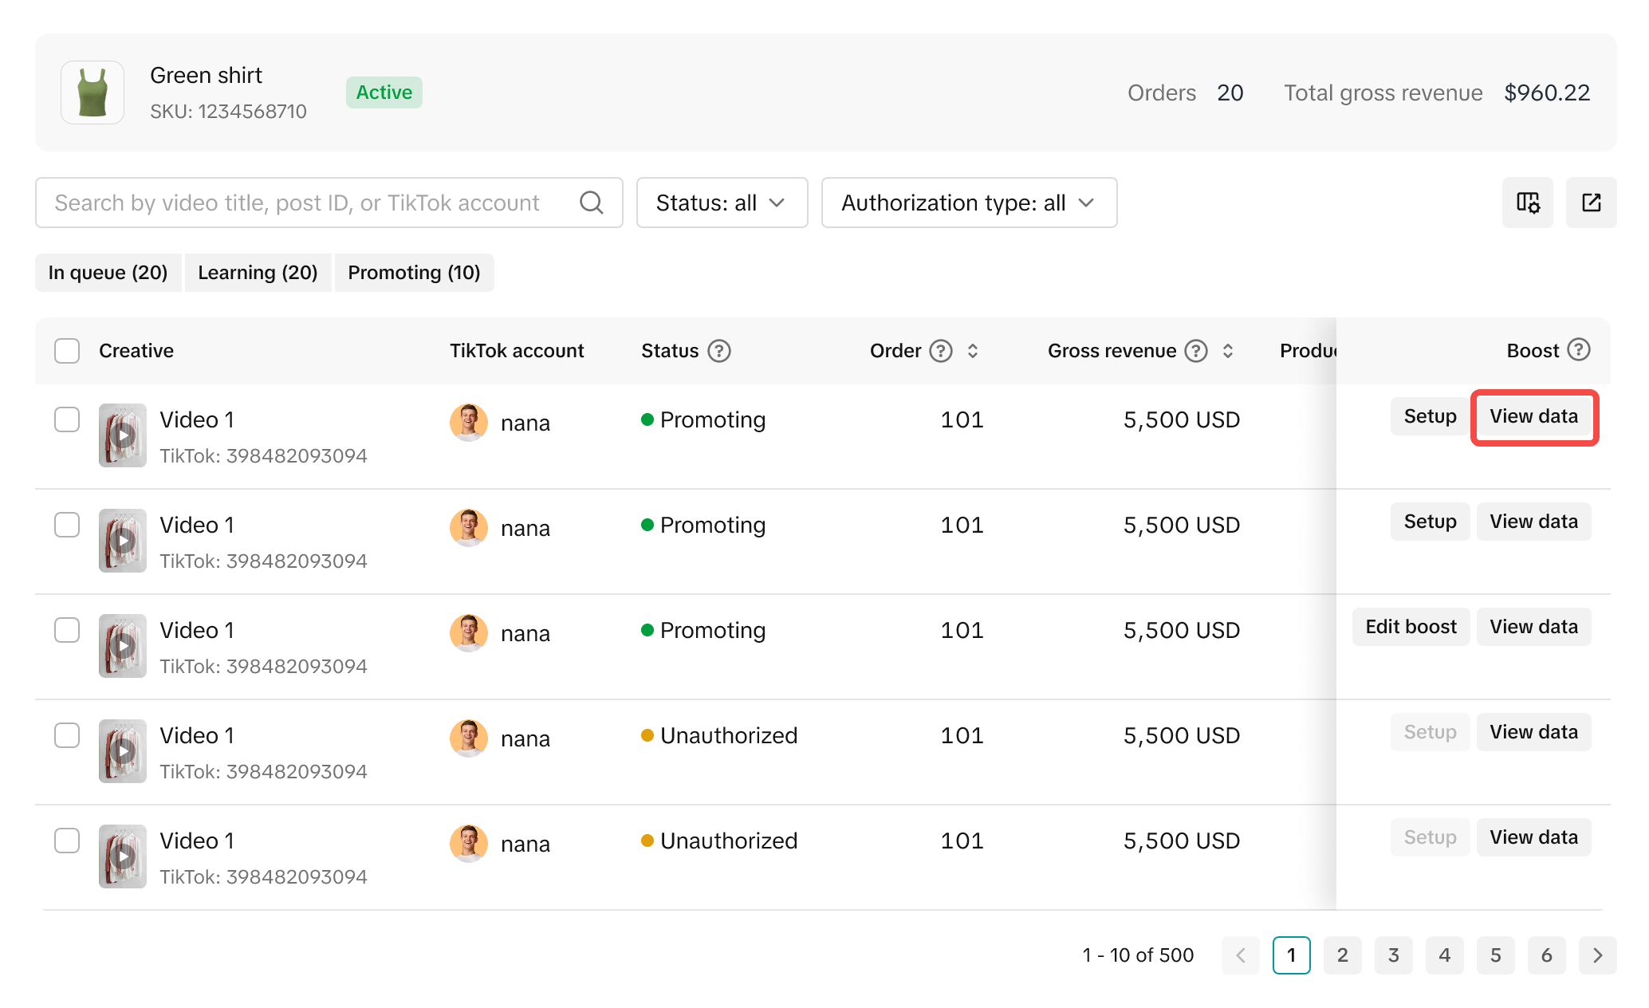Toggle the select-all Creative checkbox
This screenshot has height=1008, width=1649.
[67, 351]
